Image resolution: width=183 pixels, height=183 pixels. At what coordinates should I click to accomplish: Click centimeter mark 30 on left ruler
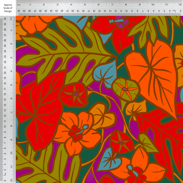click(x=5, y=19)
